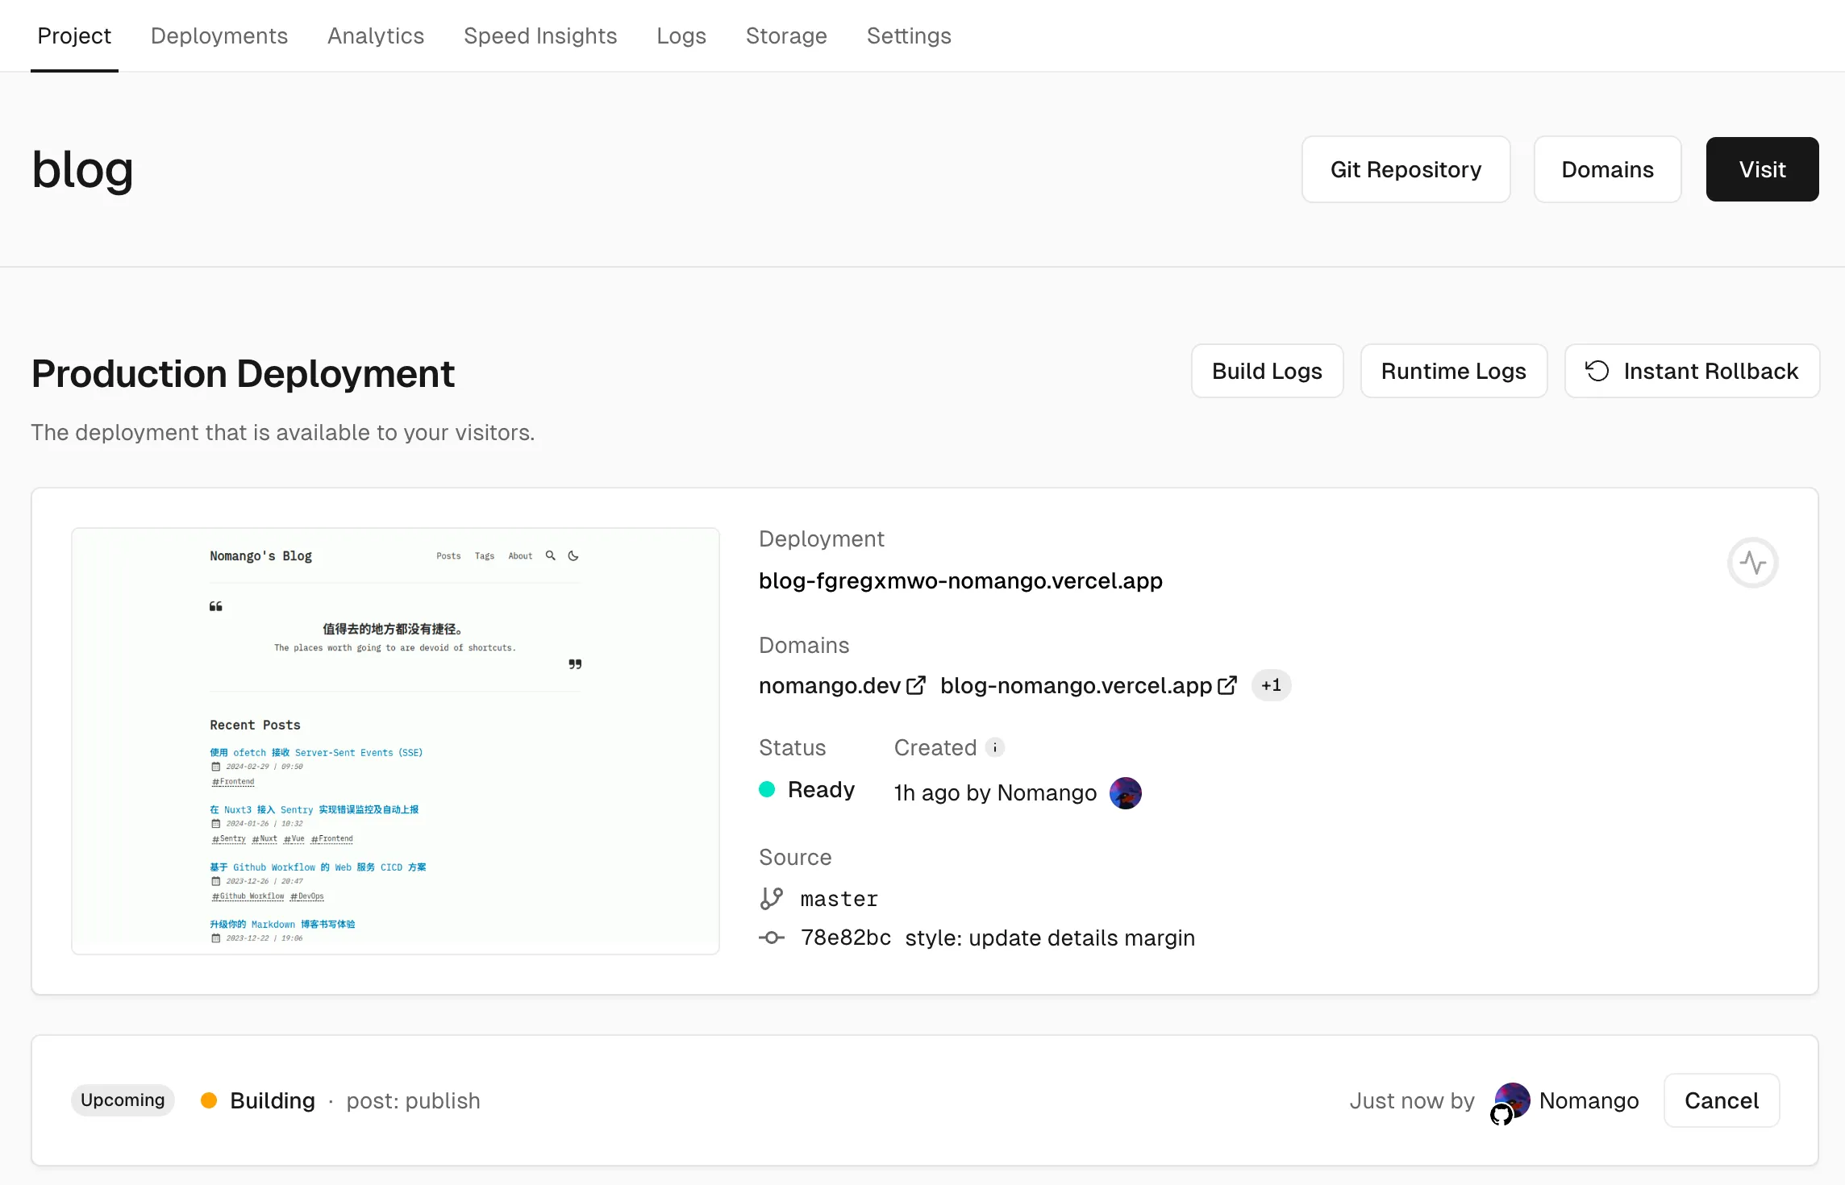This screenshot has width=1845, height=1185.
Task: Click Nomango's avatar near the Created time
Action: pos(1126,792)
